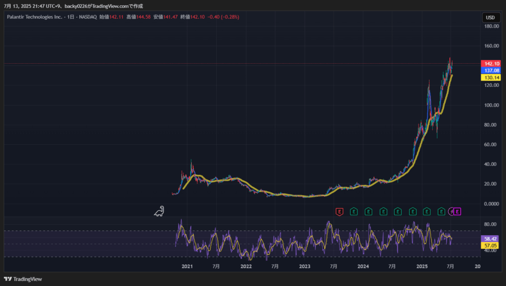
Task: Click the 2021 time axis label
Action: coord(187,266)
